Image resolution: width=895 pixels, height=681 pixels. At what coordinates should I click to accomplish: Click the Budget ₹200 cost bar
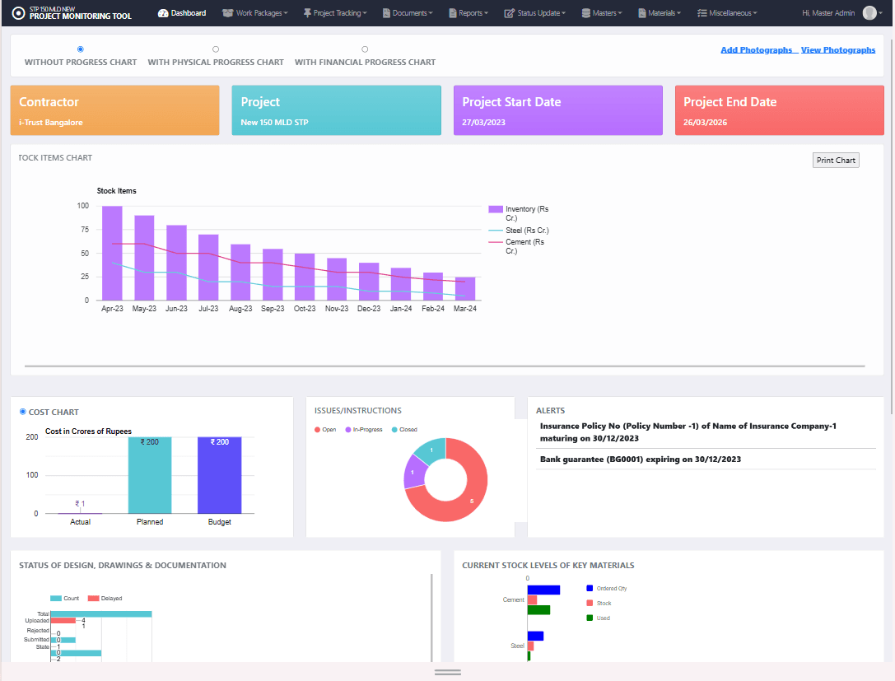click(x=219, y=475)
